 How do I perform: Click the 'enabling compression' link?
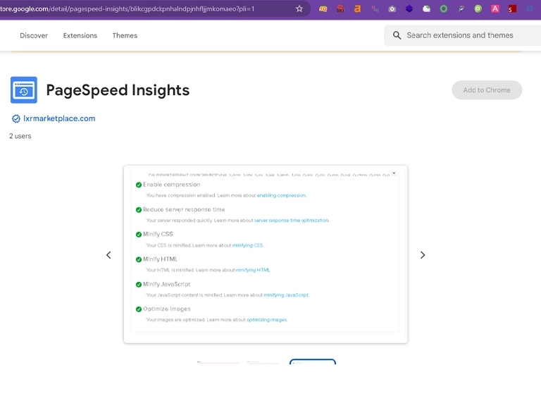[281, 195]
